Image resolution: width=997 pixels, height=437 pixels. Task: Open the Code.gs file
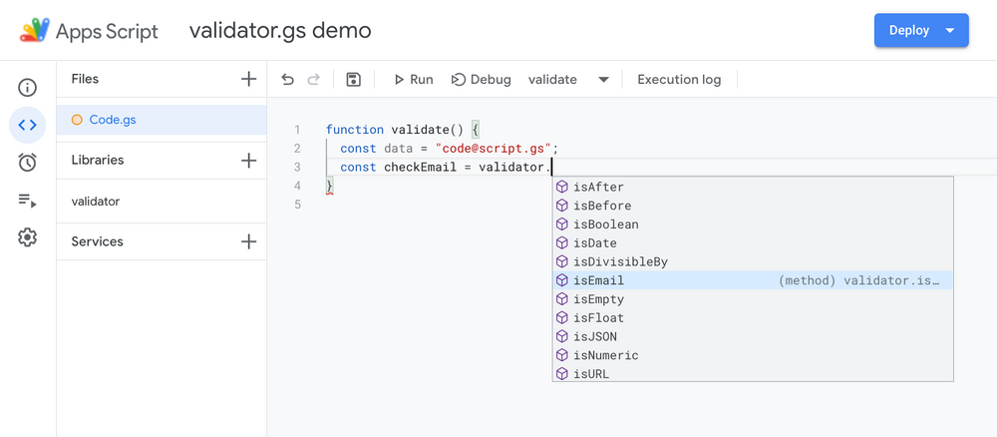click(x=112, y=120)
